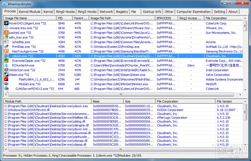This screenshot has height=161, width=251.
Task: Click the jusched.exe Java icon
Action: click(6, 32)
